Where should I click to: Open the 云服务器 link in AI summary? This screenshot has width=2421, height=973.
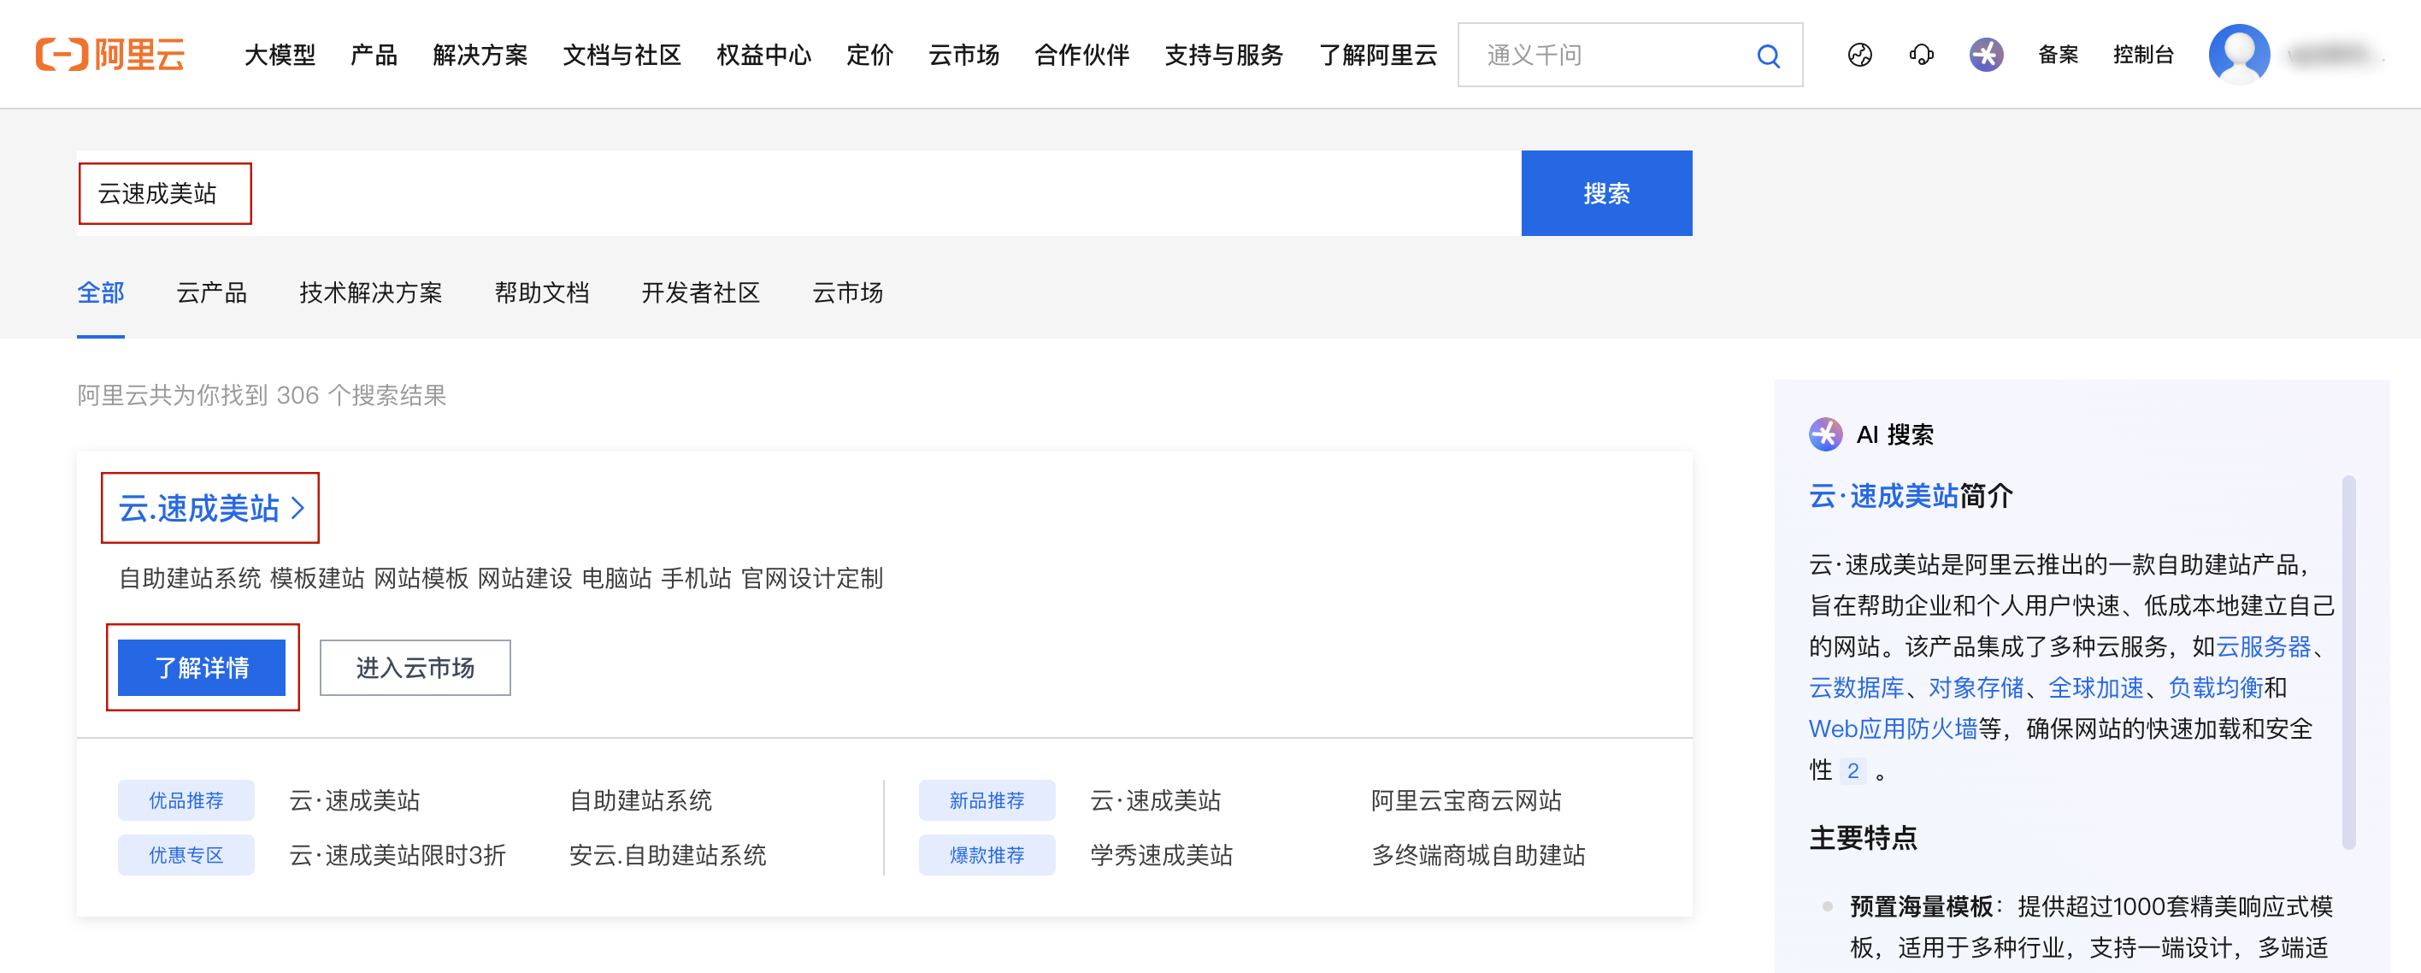[2263, 646]
